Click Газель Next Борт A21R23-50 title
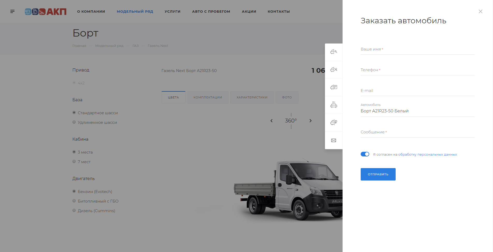 pyautogui.click(x=189, y=70)
